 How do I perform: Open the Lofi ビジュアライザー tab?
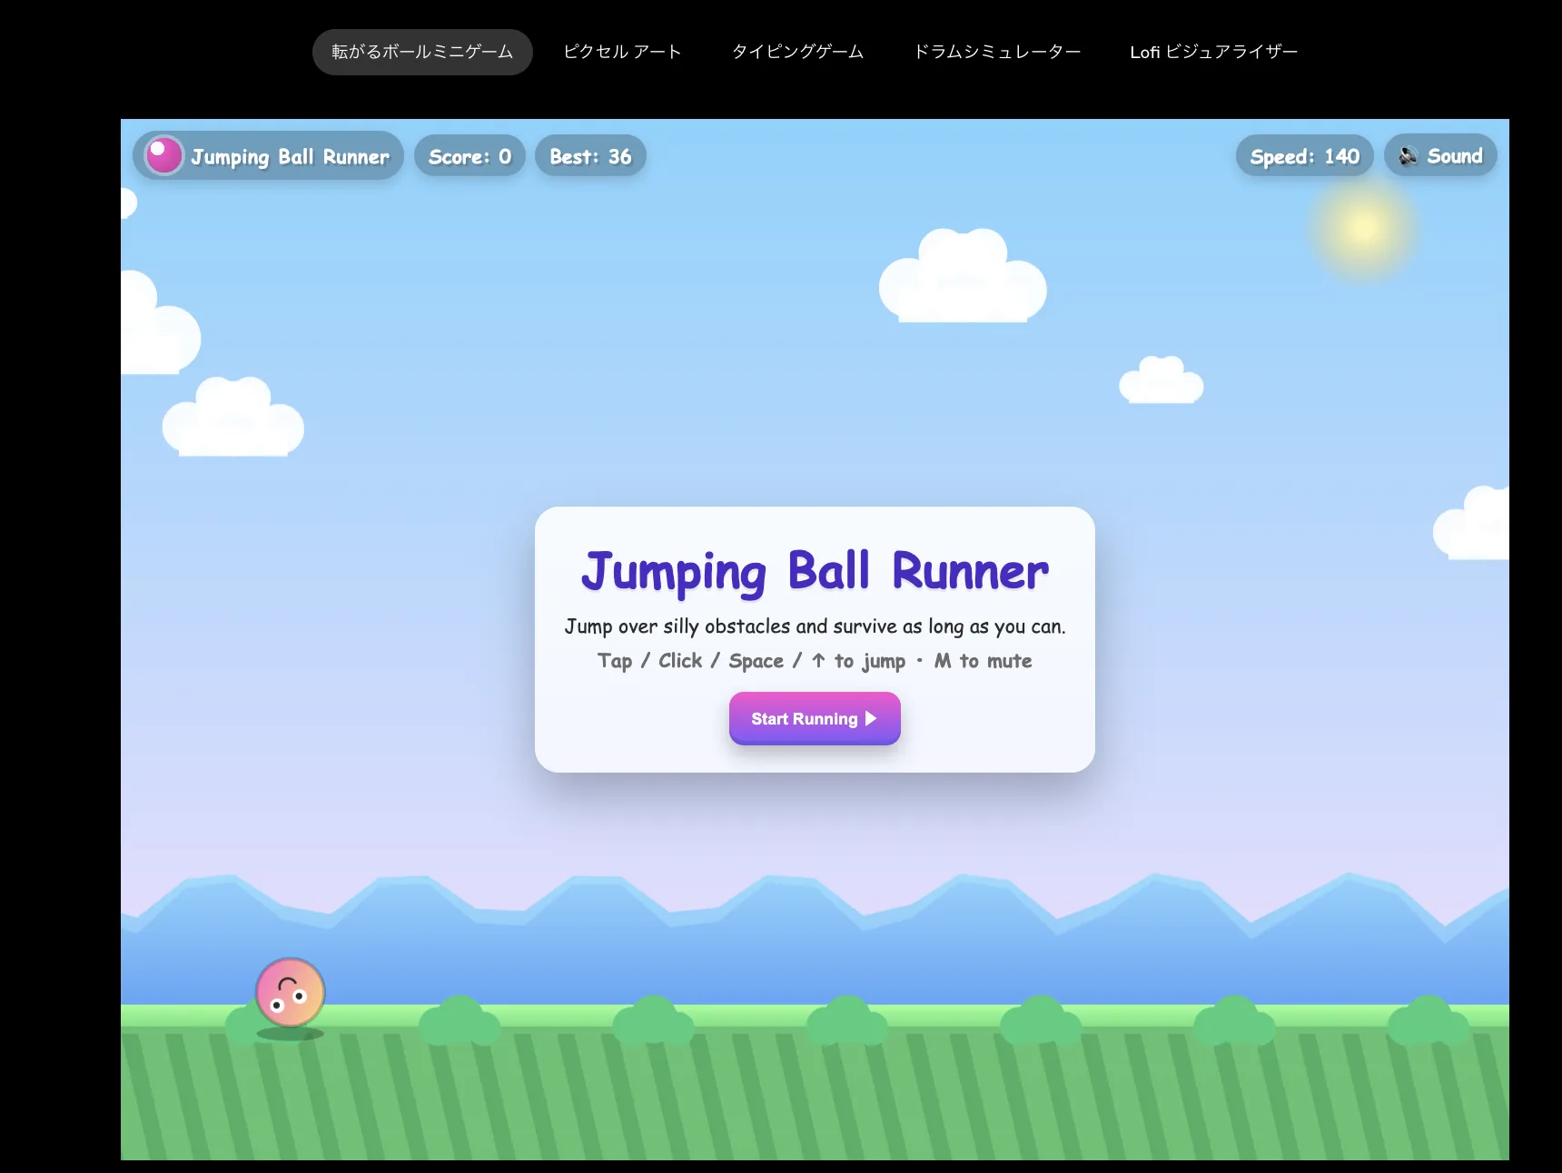(x=1213, y=52)
